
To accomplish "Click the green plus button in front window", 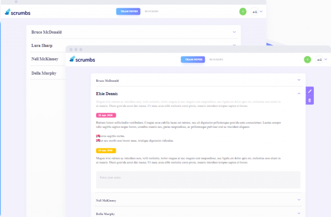I will coord(307,59).
